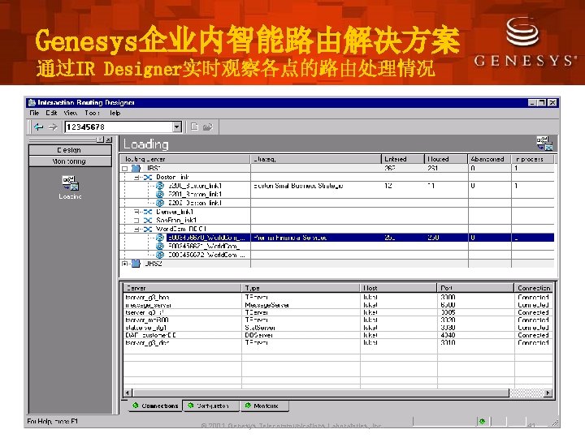Click the Design panel button
Image resolution: width=585 pixels, height=438 pixels.
click(70, 150)
